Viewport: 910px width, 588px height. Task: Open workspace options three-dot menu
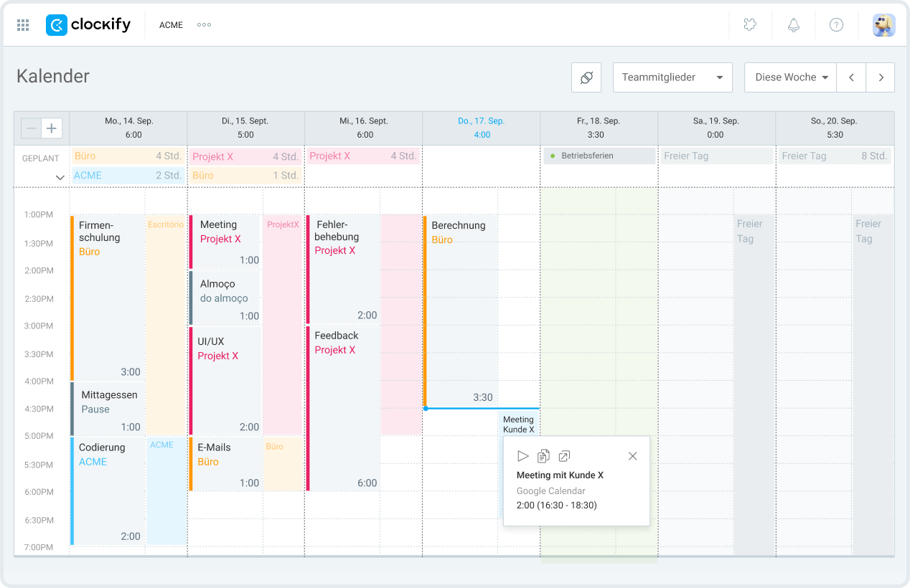[x=205, y=25]
